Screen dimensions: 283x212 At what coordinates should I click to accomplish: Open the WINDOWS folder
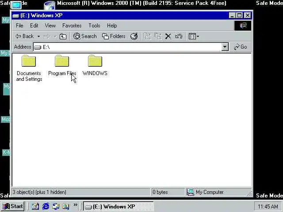(95, 66)
